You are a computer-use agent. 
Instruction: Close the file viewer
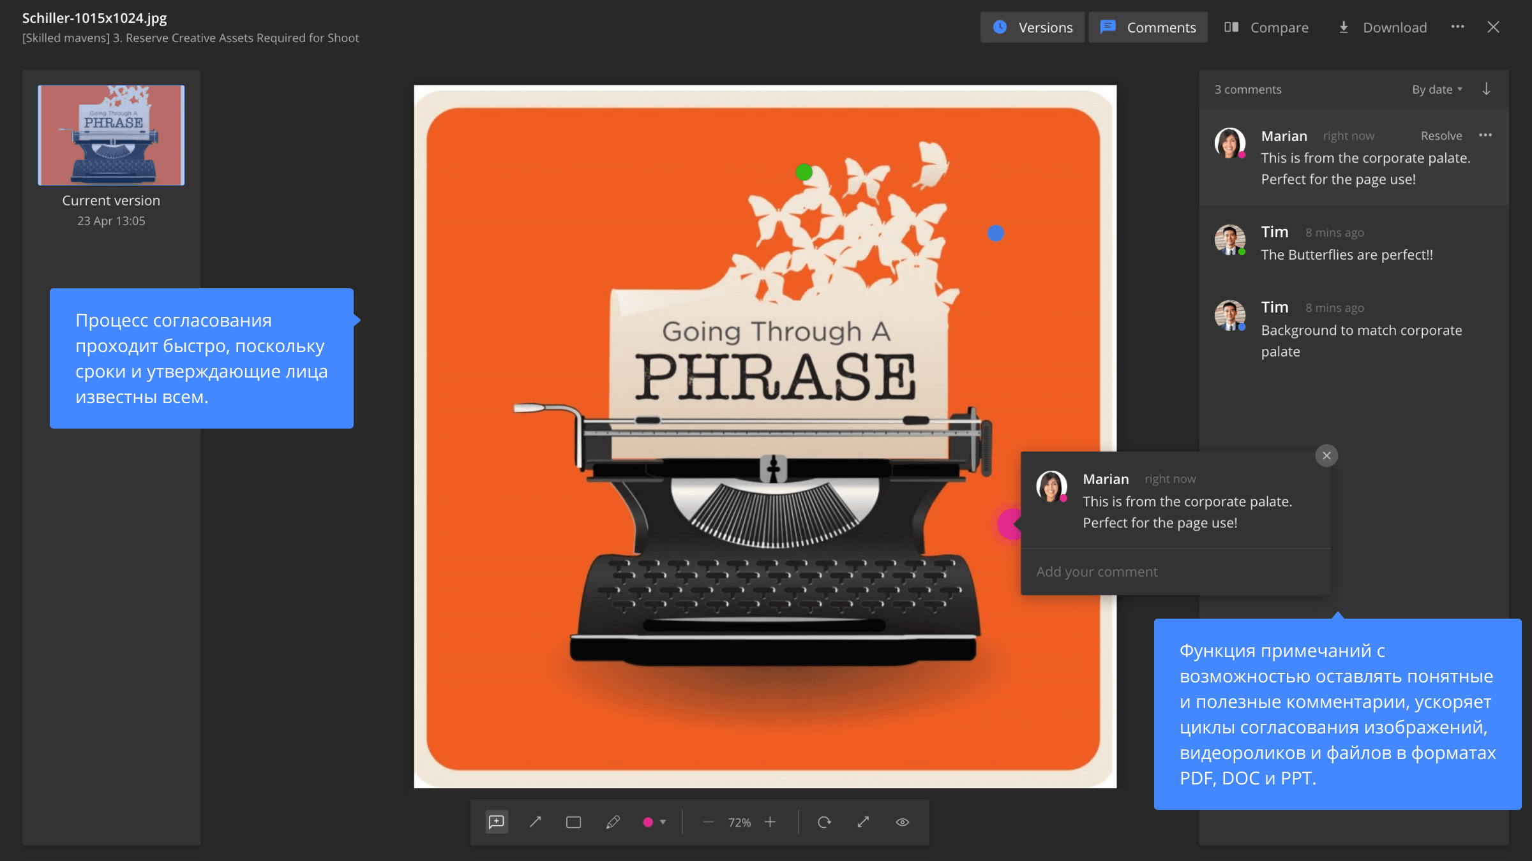pos(1493,27)
